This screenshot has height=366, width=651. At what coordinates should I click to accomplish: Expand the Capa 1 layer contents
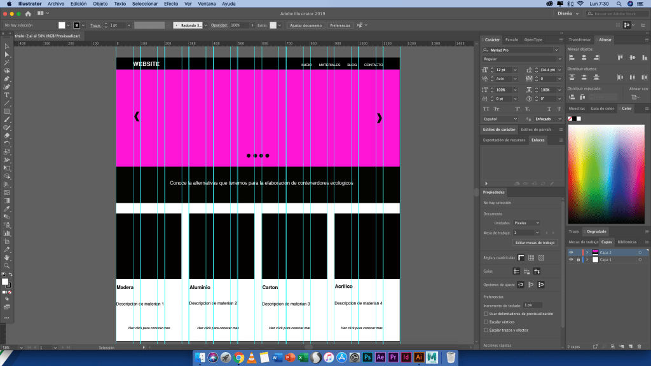(x=587, y=260)
